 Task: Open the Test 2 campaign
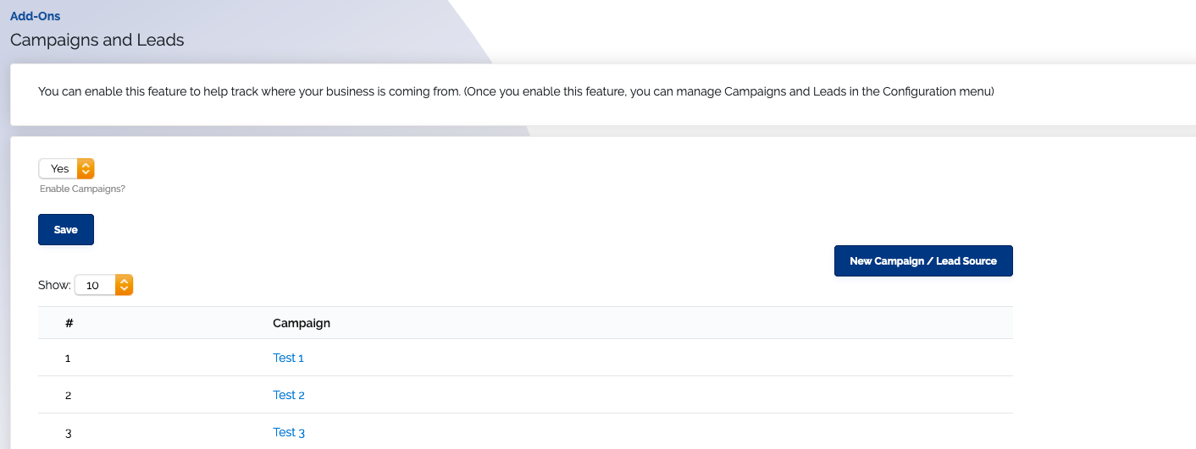(289, 395)
